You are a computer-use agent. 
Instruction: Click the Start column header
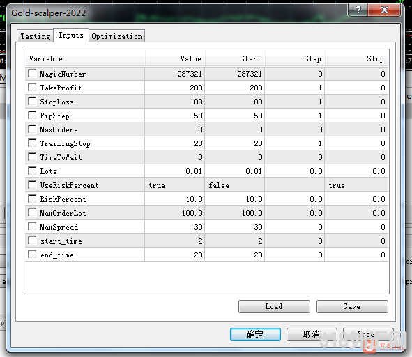pos(235,58)
